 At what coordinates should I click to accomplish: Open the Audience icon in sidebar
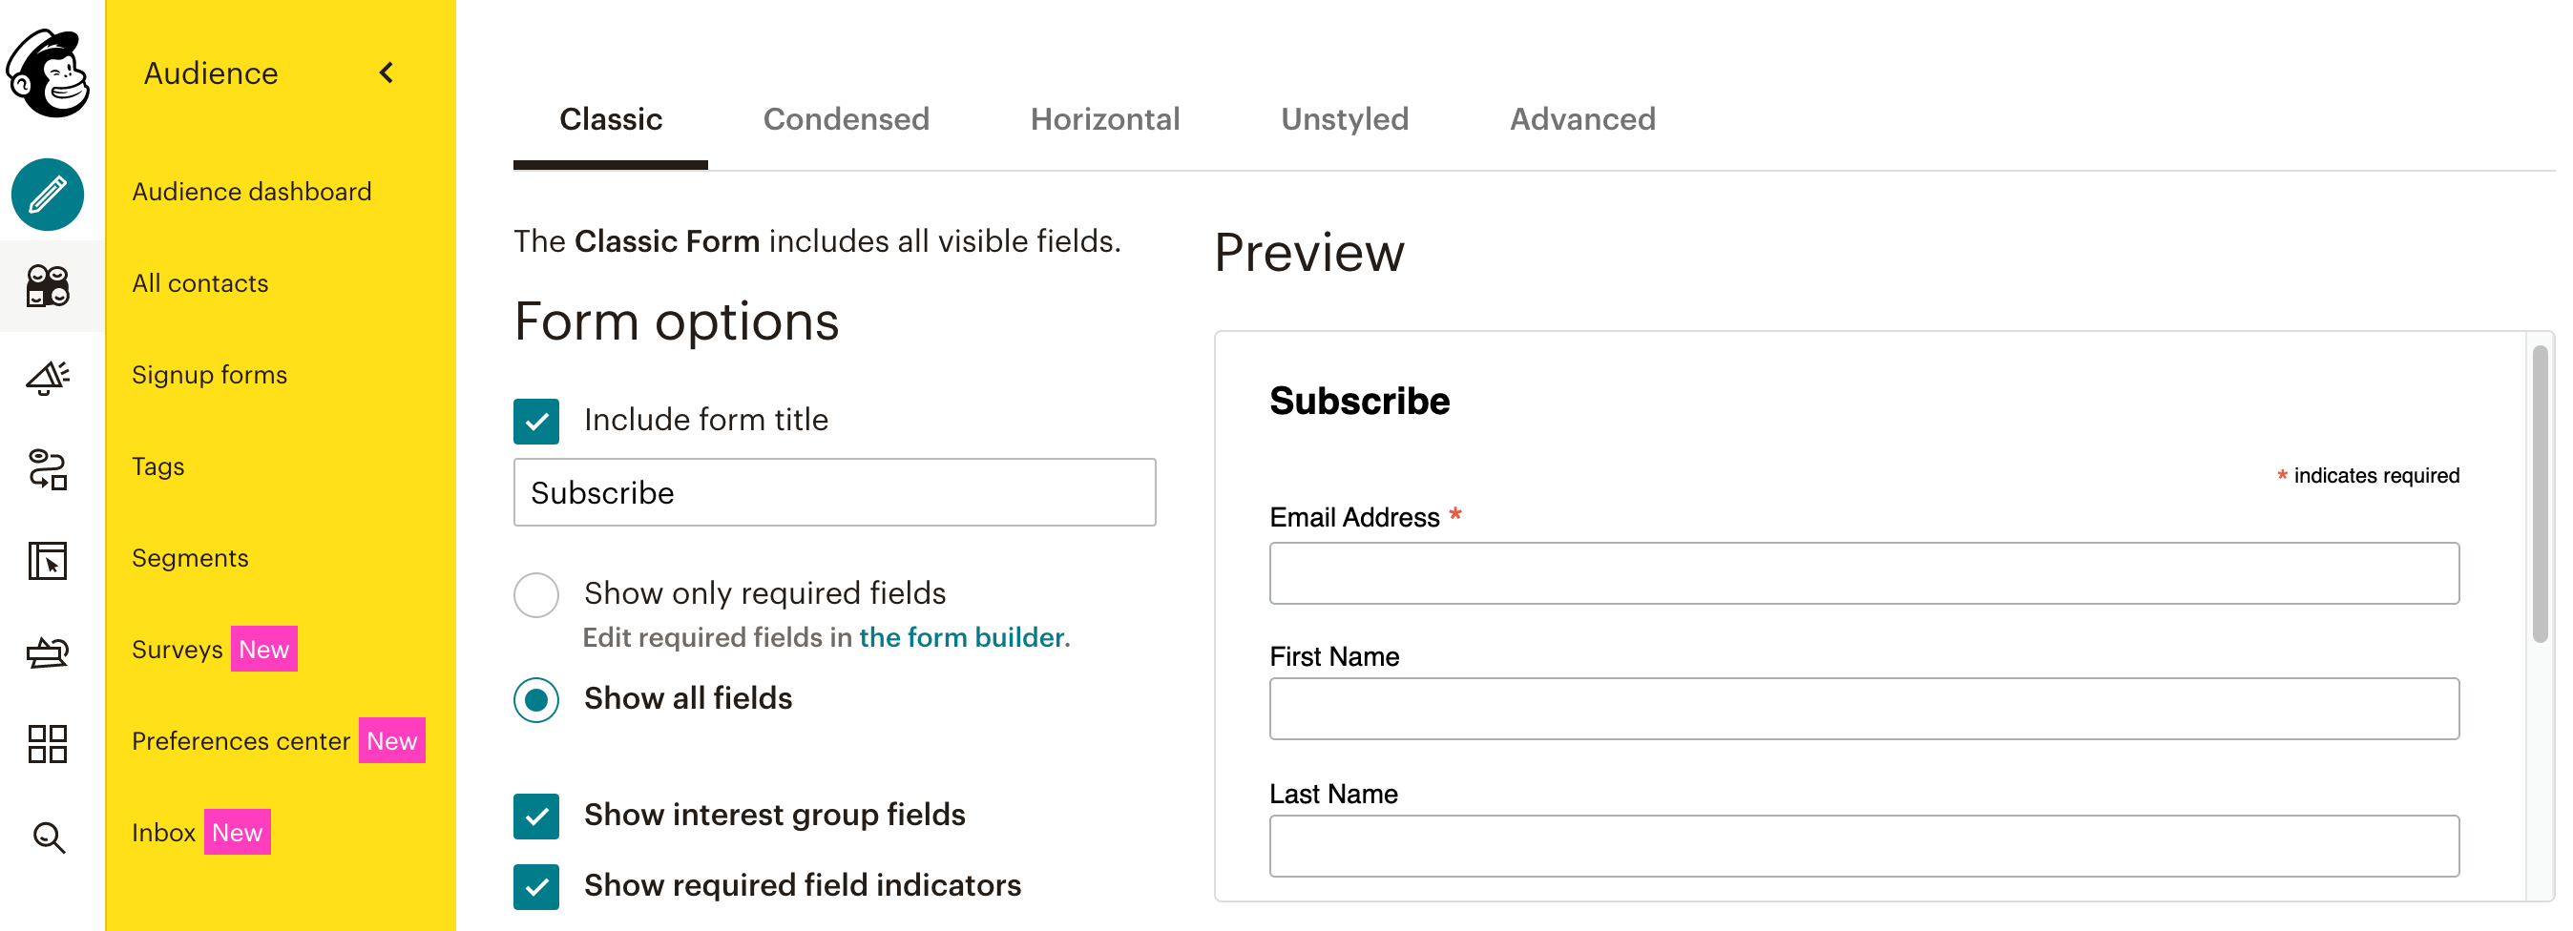(48, 286)
